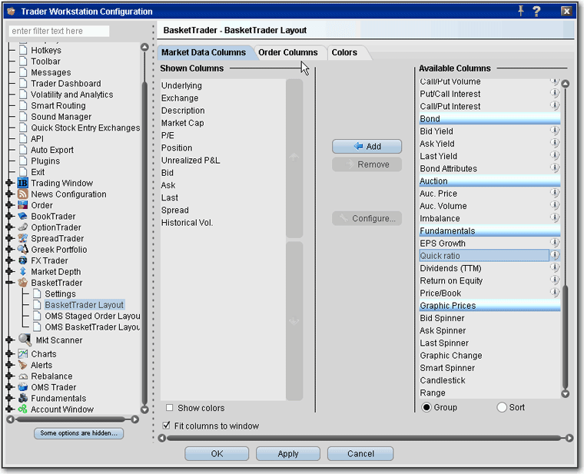Click the Market Depth arrows icon
This screenshot has height=474, width=584.
23,272
